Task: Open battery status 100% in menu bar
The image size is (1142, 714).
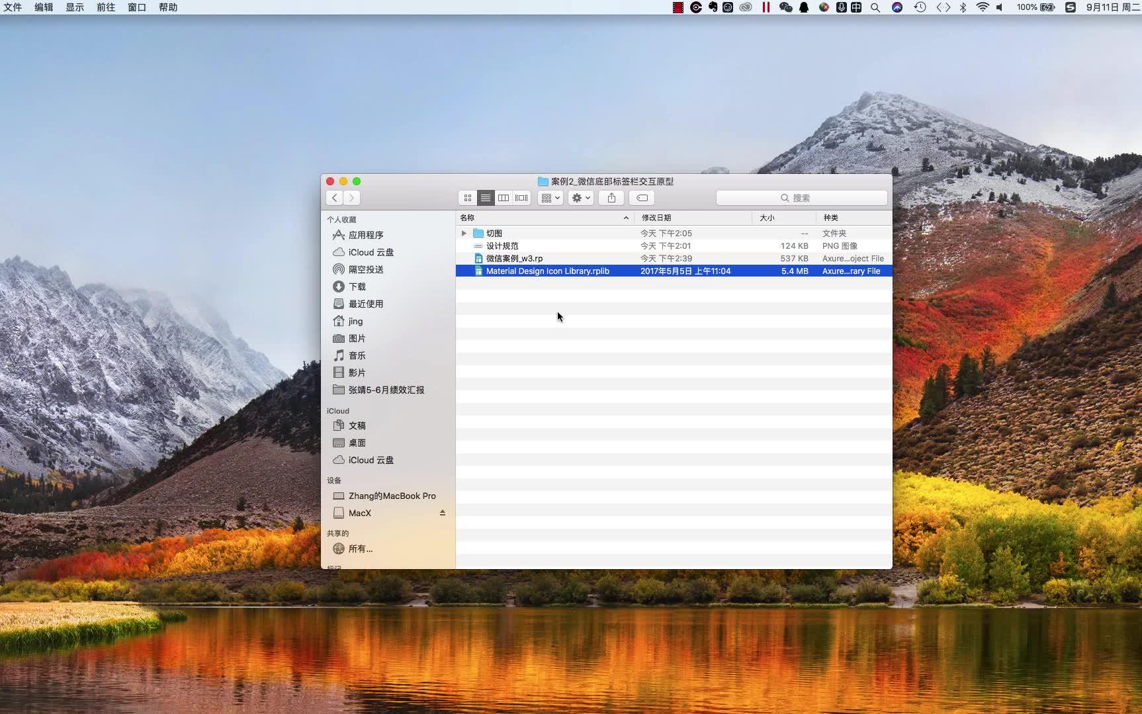Action: pyautogui.click(x=1035, y=7)
